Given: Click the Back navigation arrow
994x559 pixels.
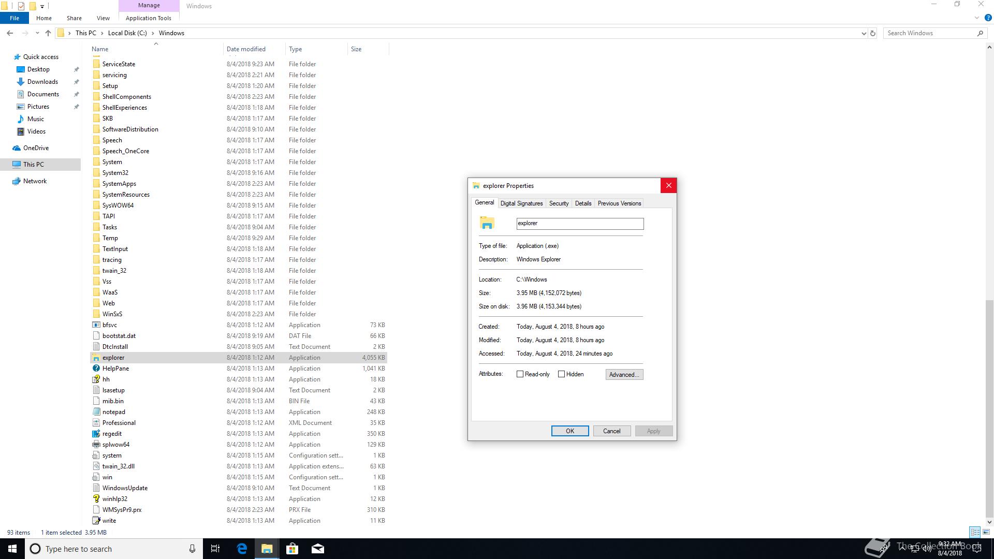Looking at the screenshot, I should pyautogui.click(x=10, y=33).
